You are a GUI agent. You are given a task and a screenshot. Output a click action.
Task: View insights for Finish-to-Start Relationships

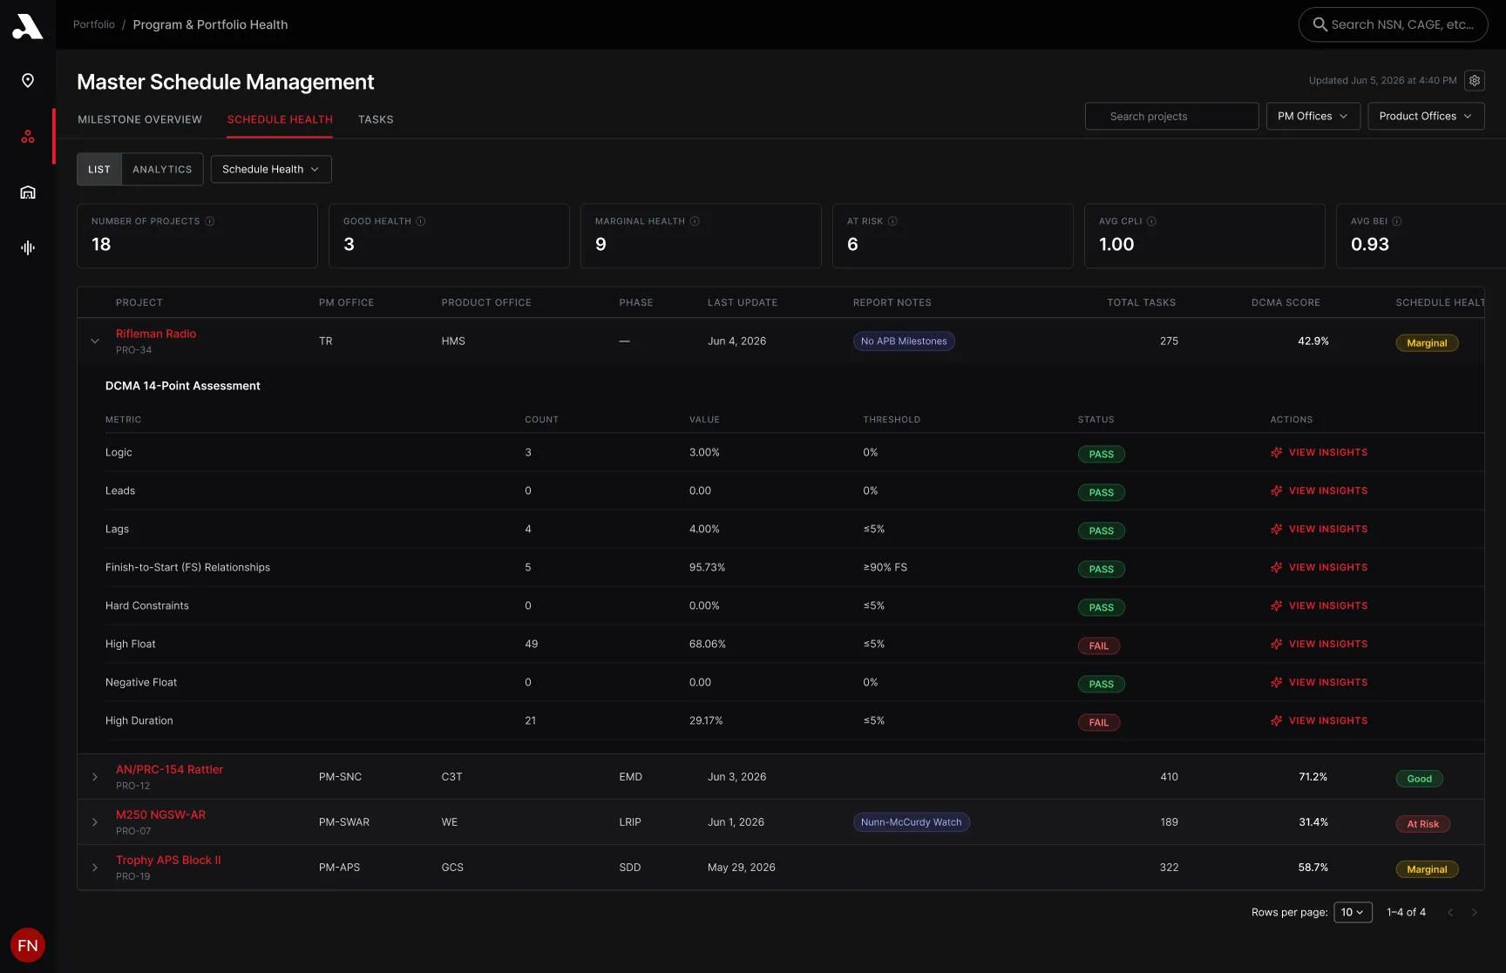coord(1319,567)
